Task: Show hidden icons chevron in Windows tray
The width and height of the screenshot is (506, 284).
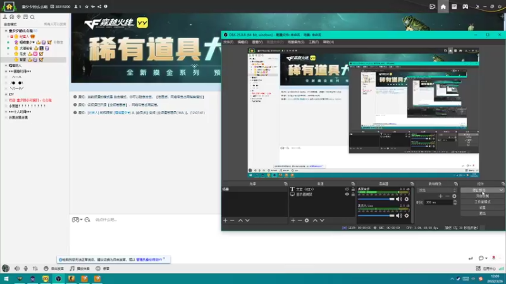Action: coord(452,279)
